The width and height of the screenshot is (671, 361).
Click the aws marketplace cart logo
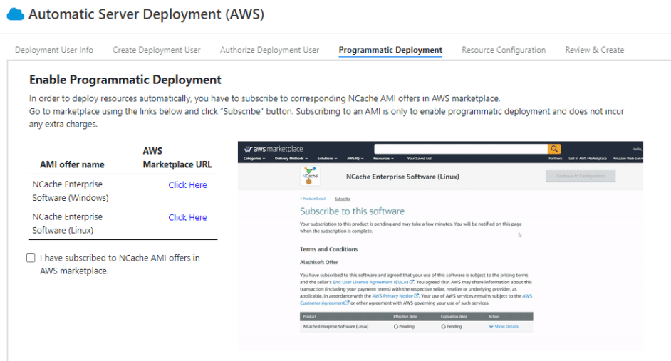click(274, 149)
